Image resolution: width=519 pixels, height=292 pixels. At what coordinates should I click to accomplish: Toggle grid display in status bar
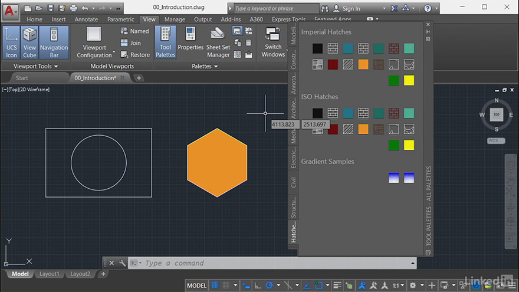tap(215, 286)
